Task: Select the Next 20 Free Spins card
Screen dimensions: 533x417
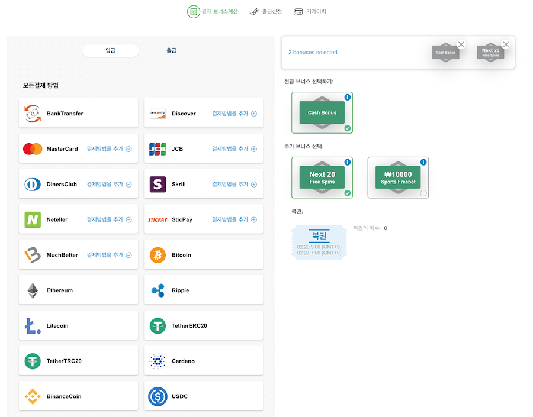Action: coord(322,177)
